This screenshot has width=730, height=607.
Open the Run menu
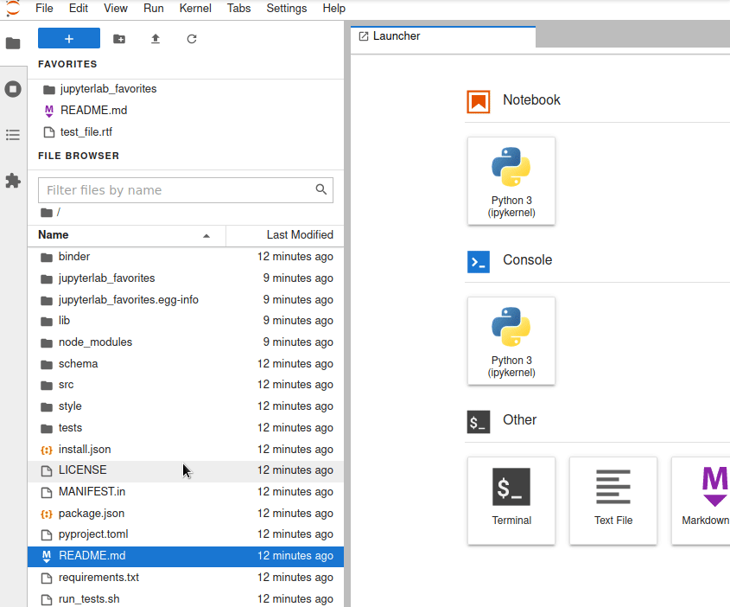tap(154, 9)
